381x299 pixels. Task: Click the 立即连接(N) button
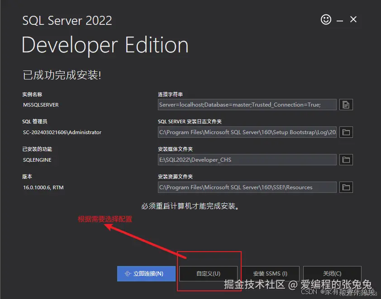pyautogui.click(x=146, y=274)
